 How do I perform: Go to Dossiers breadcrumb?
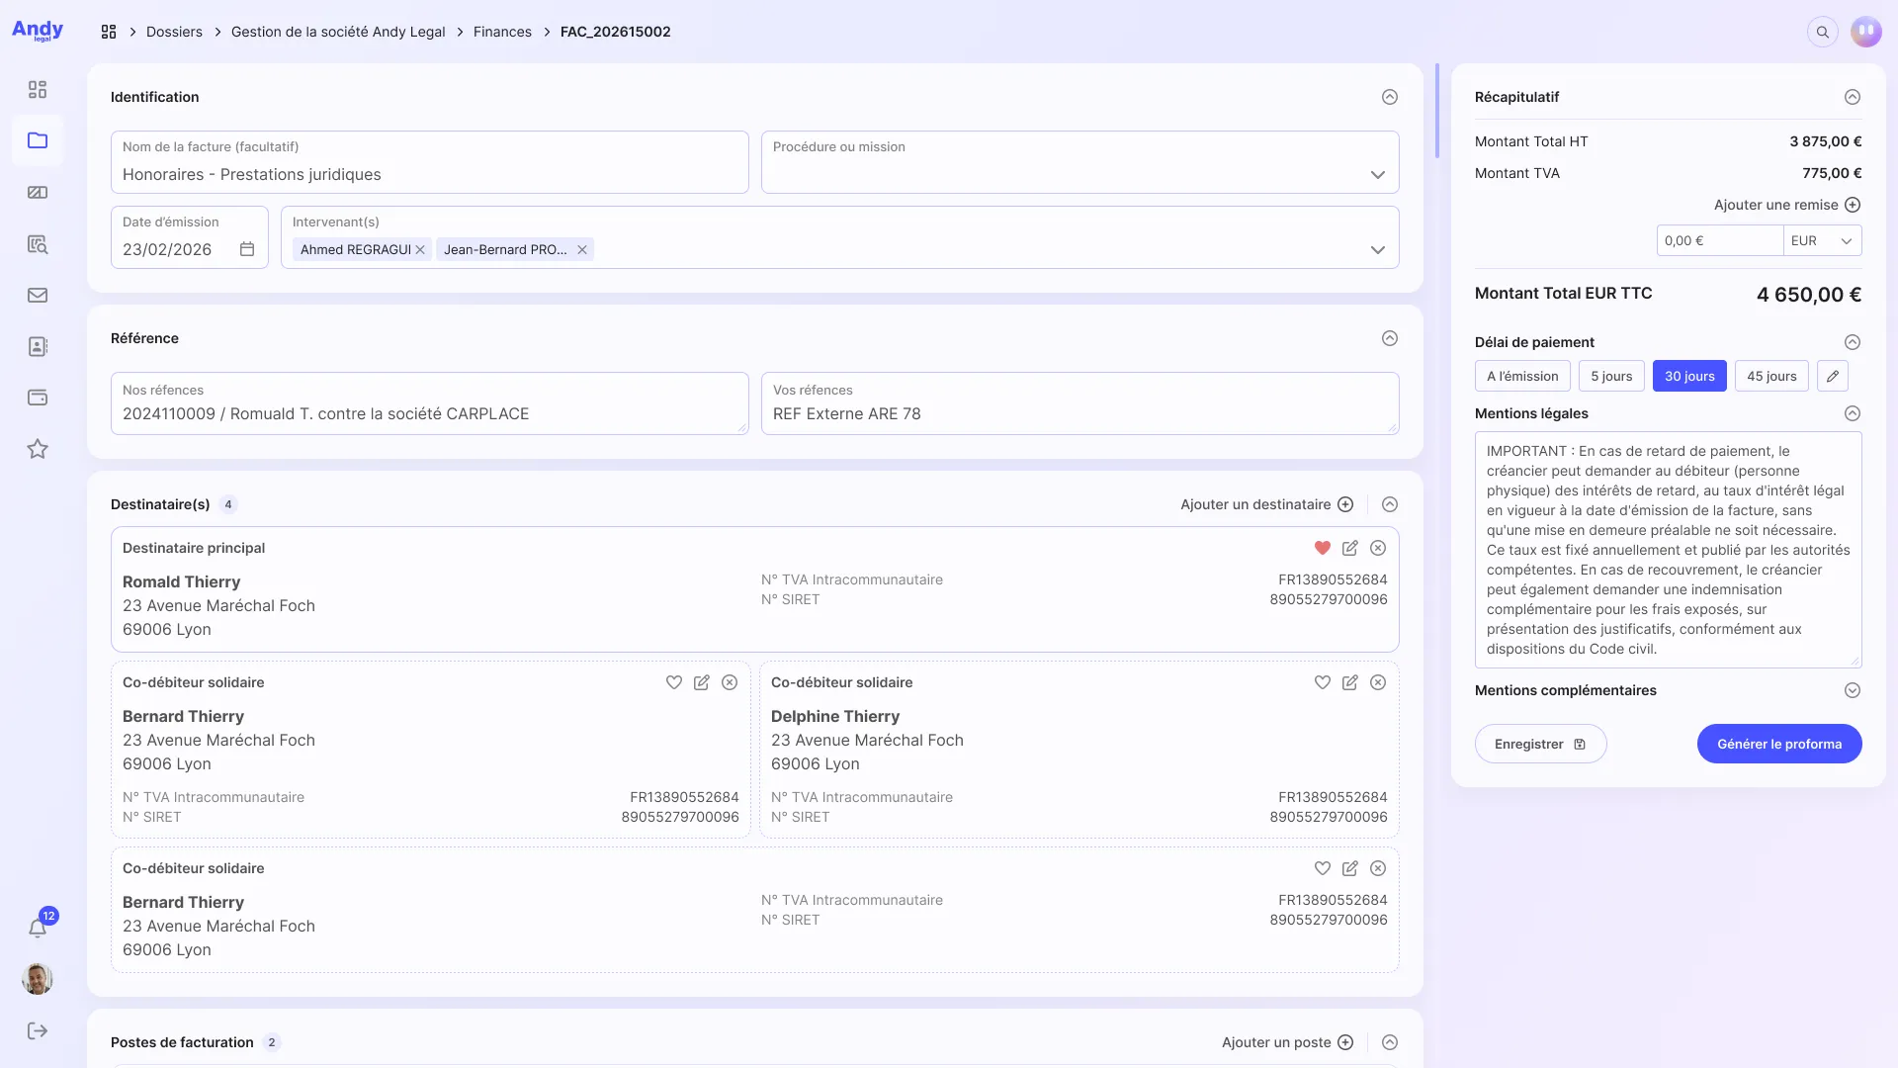point(174,32)
